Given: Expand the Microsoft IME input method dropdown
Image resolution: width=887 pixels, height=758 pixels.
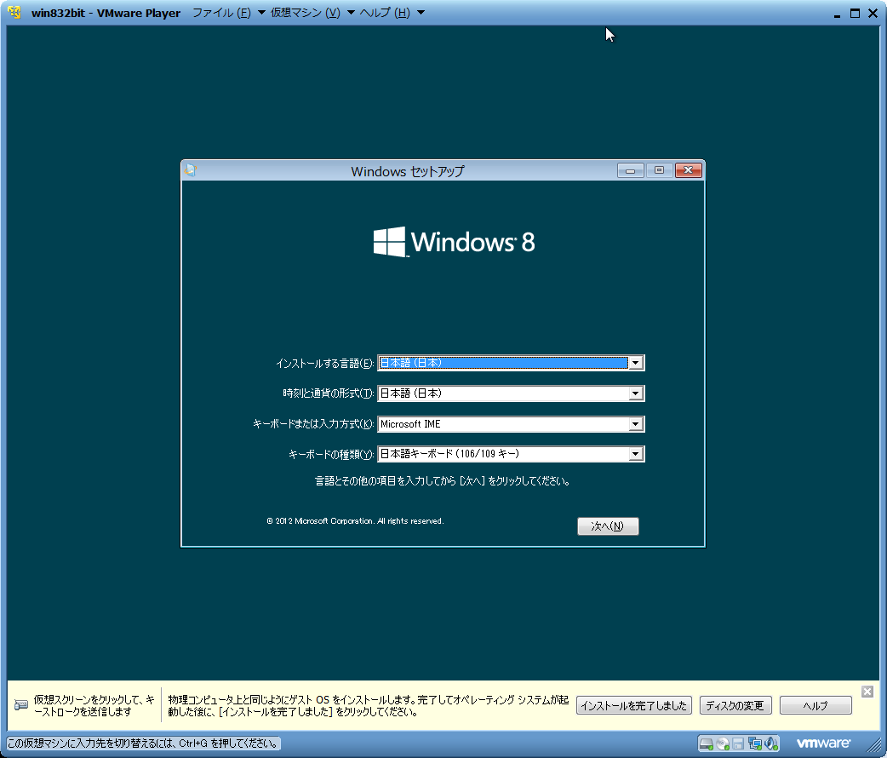Looking at the screenshot, I should point(636,424).
